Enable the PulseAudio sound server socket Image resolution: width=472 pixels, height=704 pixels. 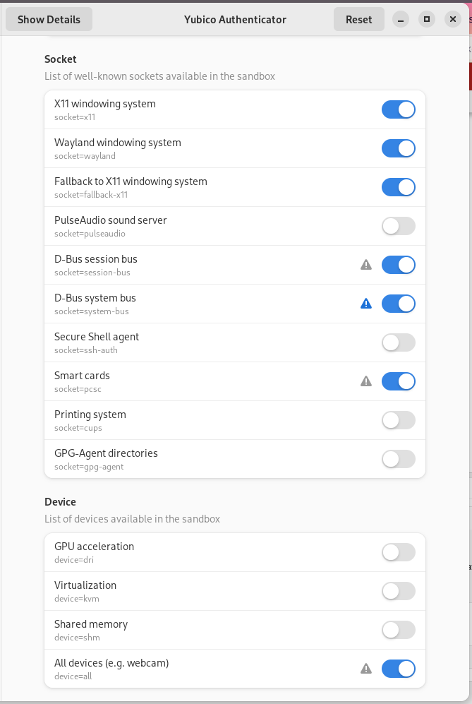398,226
